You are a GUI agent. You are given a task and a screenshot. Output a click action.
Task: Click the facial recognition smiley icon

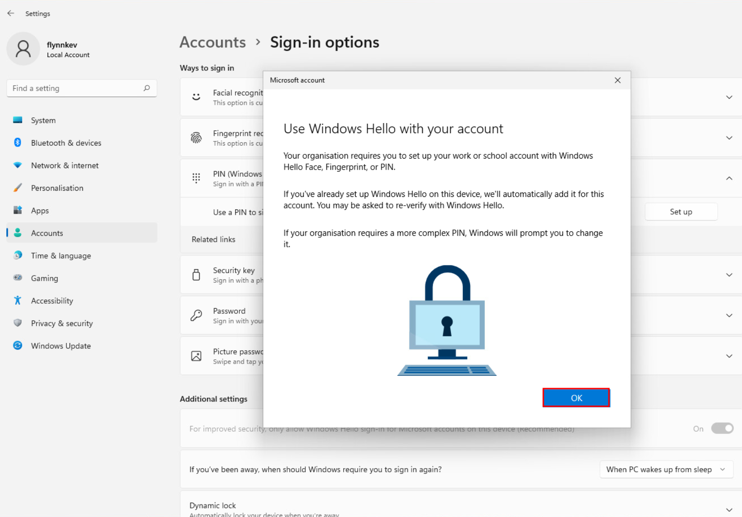pyautogui.click(x=196, y=97)
